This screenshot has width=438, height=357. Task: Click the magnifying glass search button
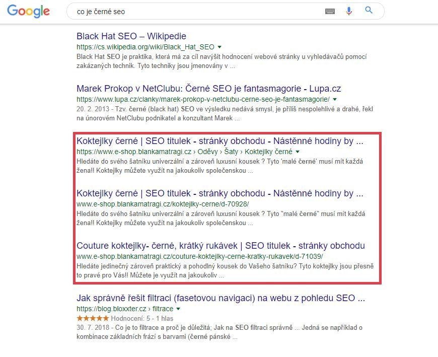369,11
